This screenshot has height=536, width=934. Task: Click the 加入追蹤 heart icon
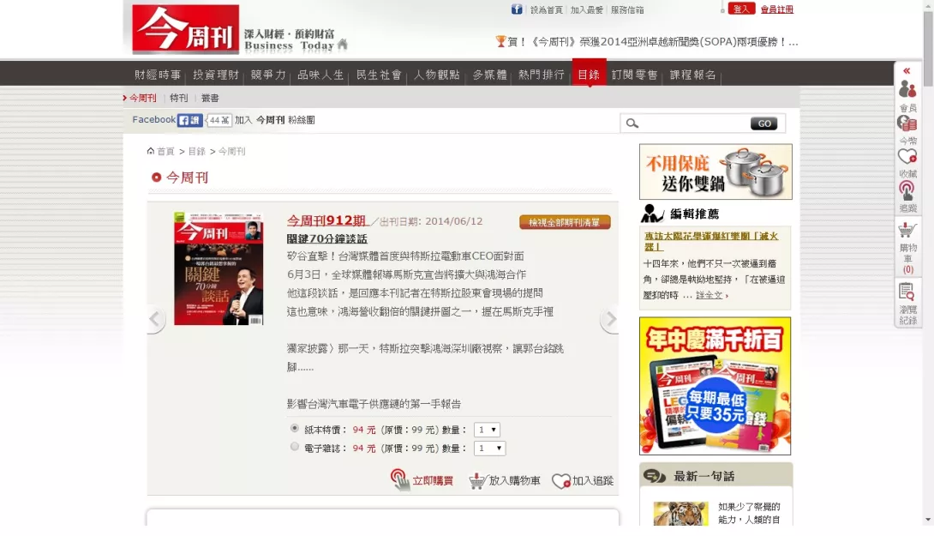point(560,480)
